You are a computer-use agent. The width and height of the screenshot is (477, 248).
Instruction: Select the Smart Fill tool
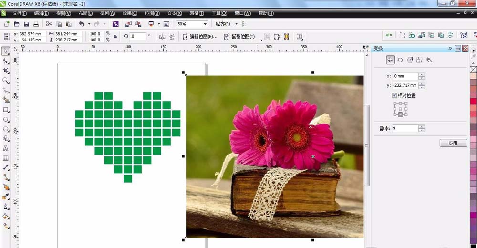(x=5, y=100)
